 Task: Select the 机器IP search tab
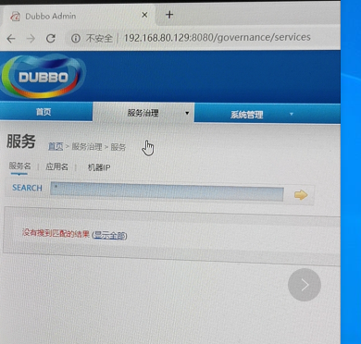coord(99,167)
